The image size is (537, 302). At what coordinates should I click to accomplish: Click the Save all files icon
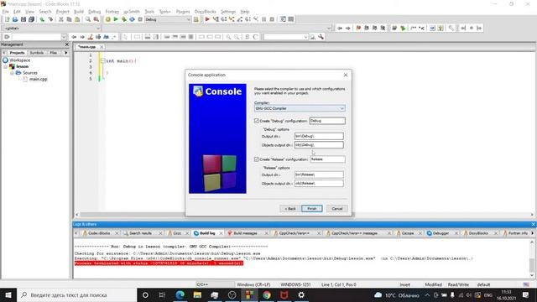[32, 19]
